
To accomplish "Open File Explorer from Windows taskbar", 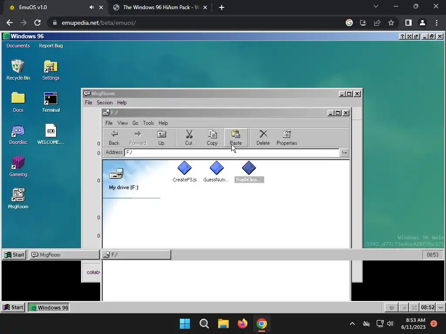I will (223, 324).
